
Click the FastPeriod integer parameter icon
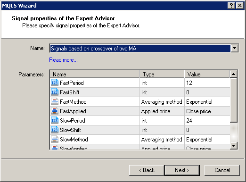[55, 83]
